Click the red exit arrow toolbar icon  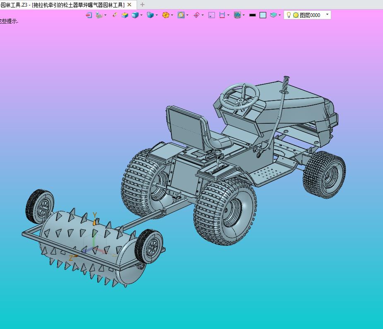(x=89, y=15)
